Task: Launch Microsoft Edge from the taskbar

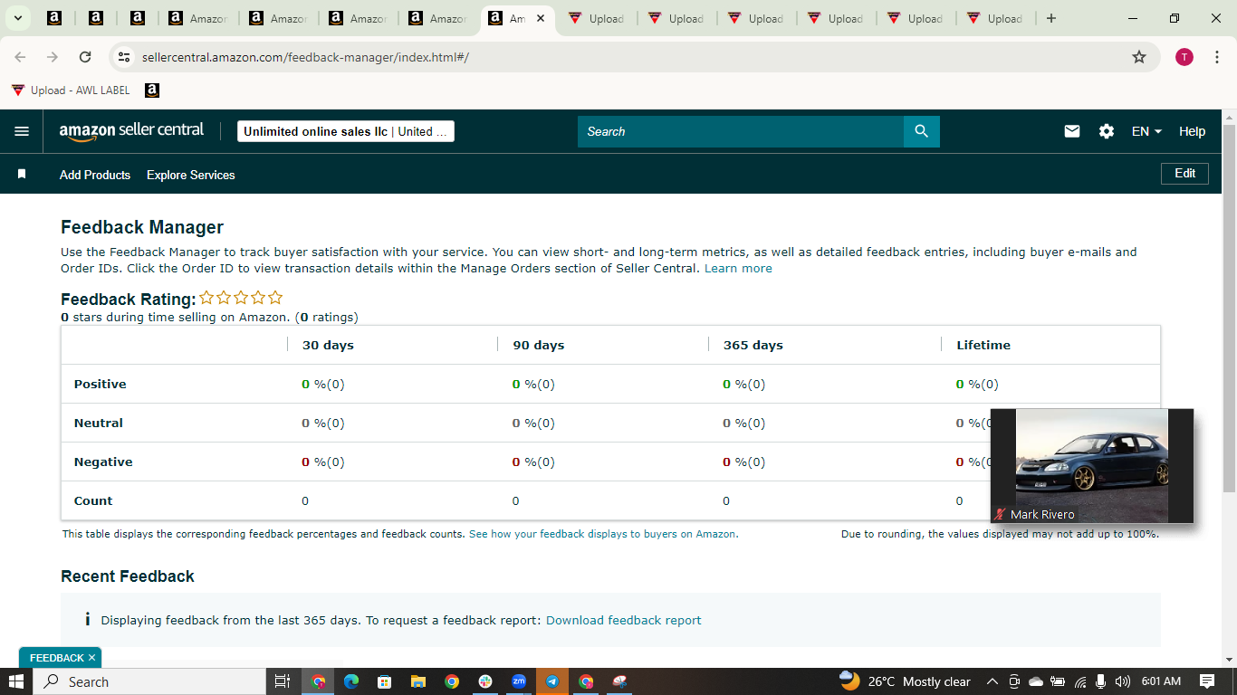Action: pos(351,681)
